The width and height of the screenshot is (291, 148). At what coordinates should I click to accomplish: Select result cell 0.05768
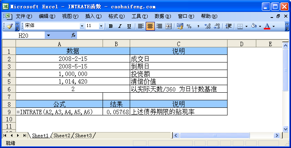pyautogui.click(x=117, y=111)
